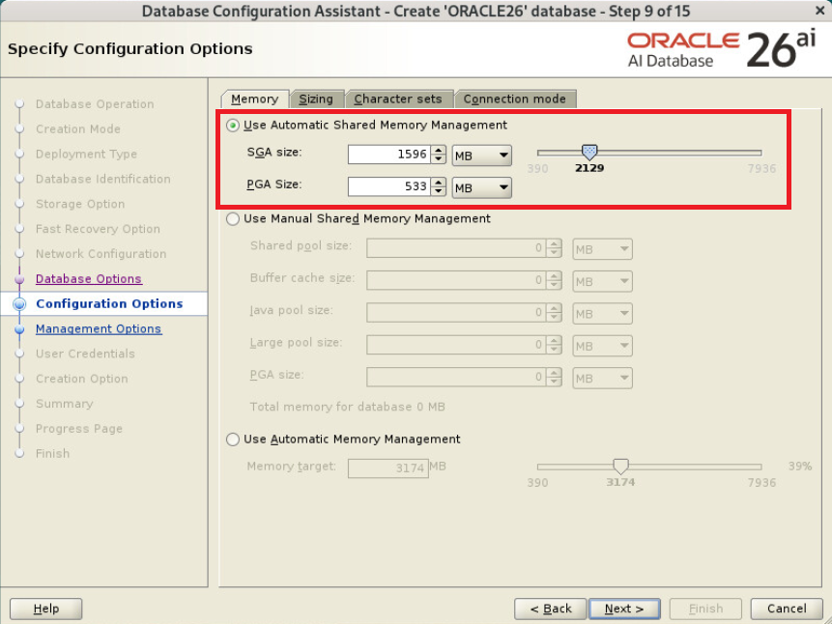Close the Database Configuration Assistant window

(819, 10)
